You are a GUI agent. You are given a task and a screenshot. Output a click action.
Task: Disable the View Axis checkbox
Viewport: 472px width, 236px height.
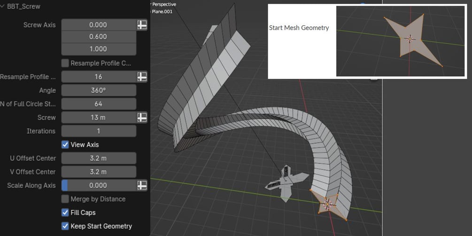coord(65,145)
